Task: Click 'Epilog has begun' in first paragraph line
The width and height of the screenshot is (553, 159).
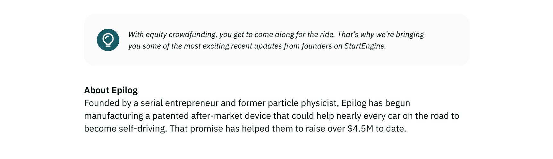Action: [376, 103]
